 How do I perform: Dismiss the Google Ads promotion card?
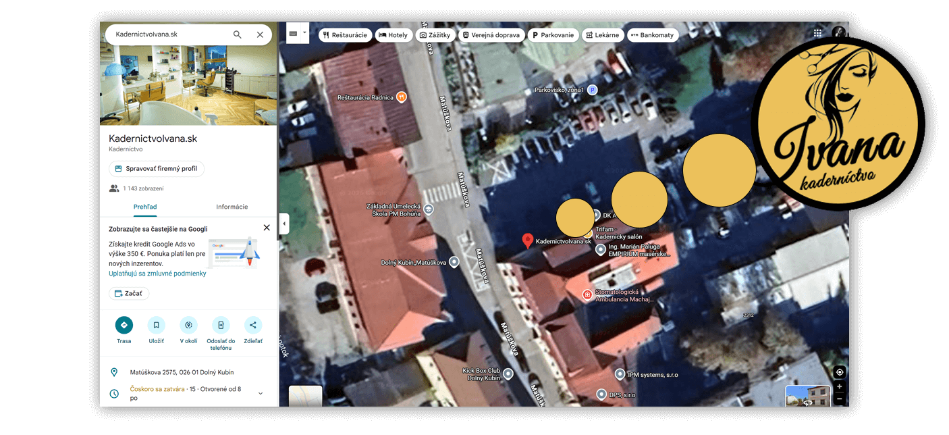[x=267, y=228]
